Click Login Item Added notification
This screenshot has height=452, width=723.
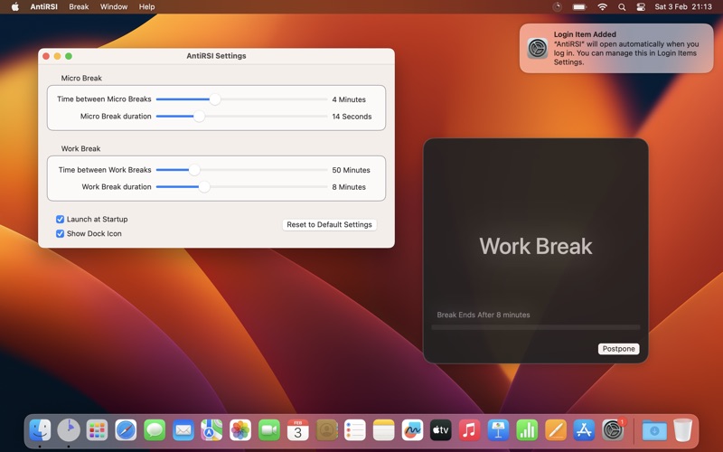(616, 48)
